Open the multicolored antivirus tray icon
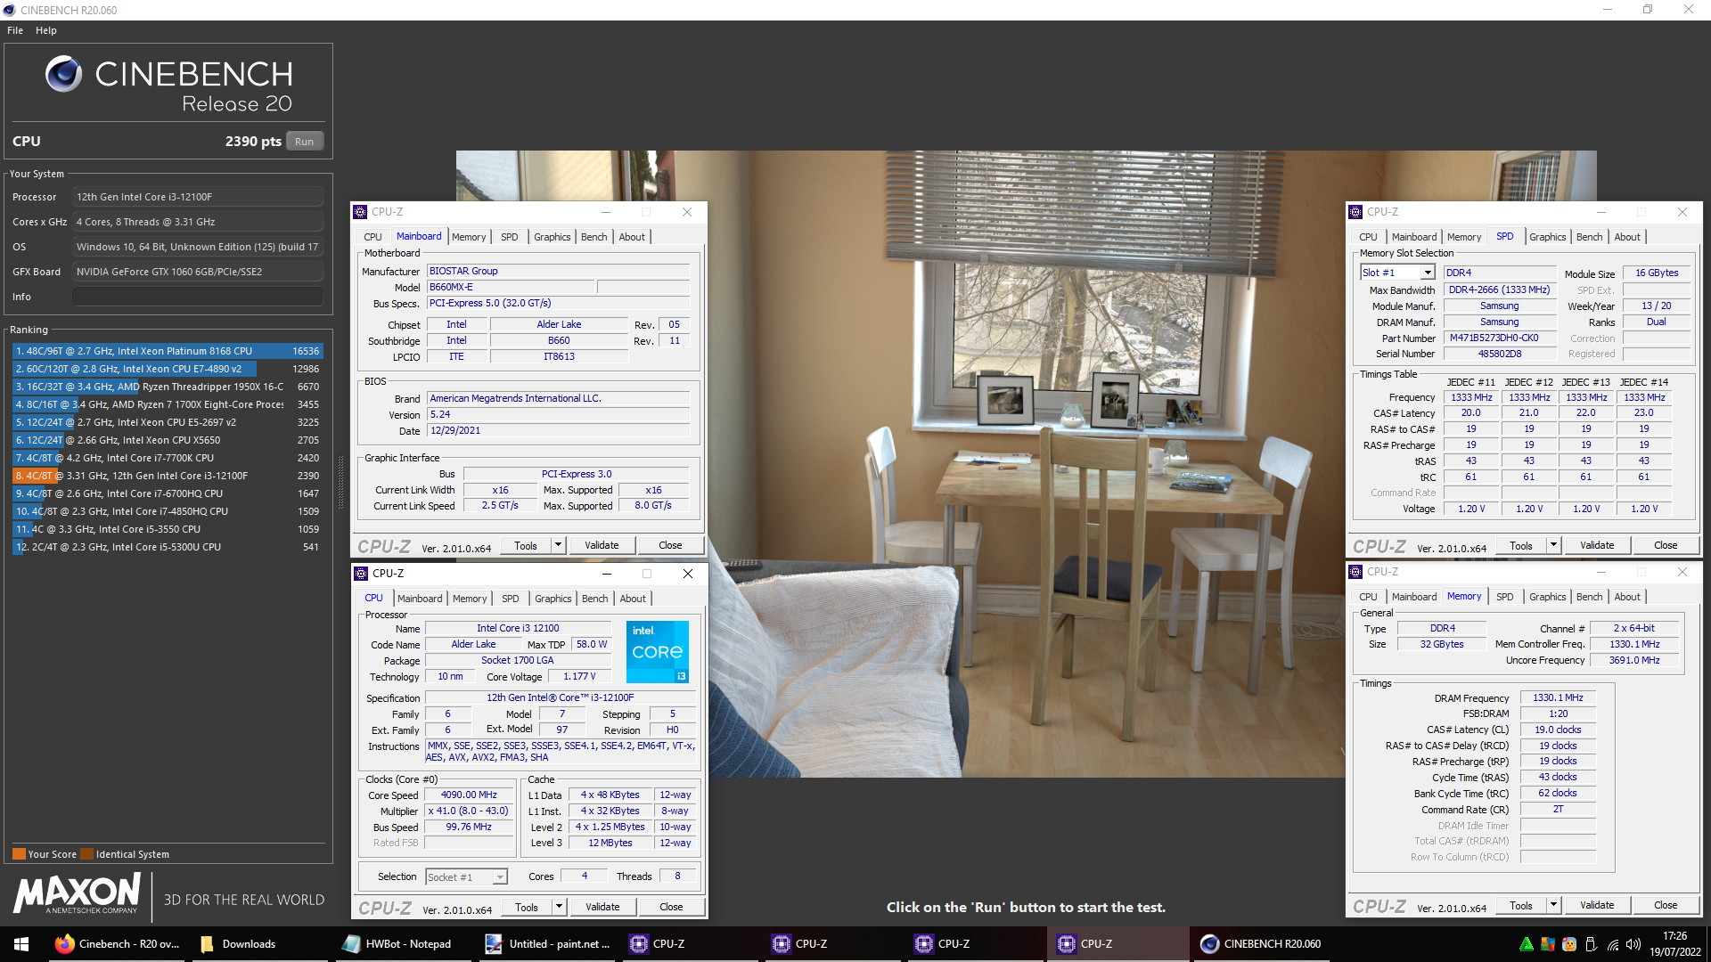 pos(1548,944)
